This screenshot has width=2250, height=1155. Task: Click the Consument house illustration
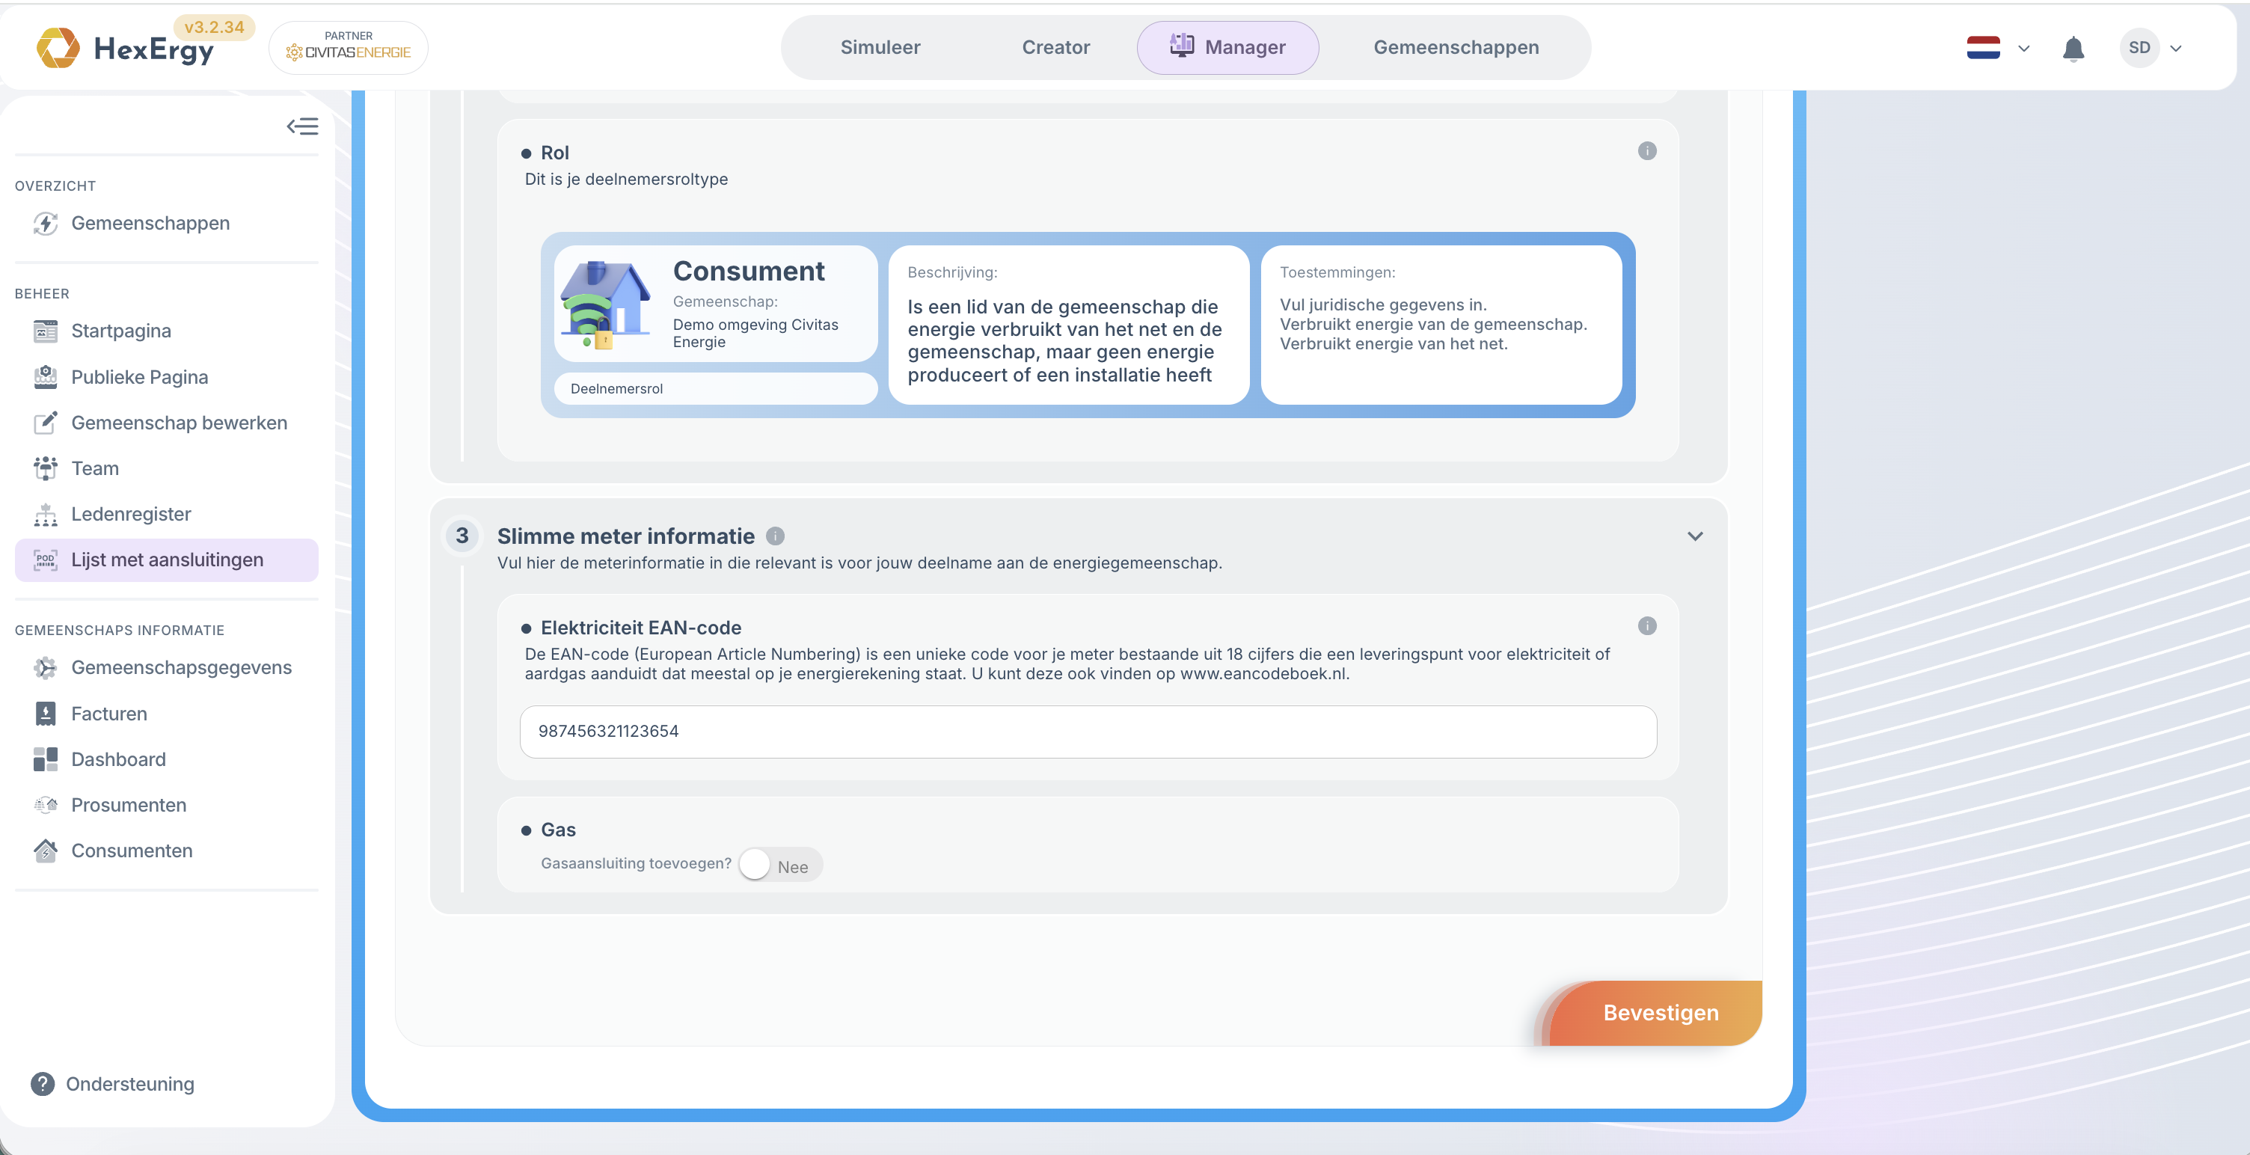click(606, 305)
